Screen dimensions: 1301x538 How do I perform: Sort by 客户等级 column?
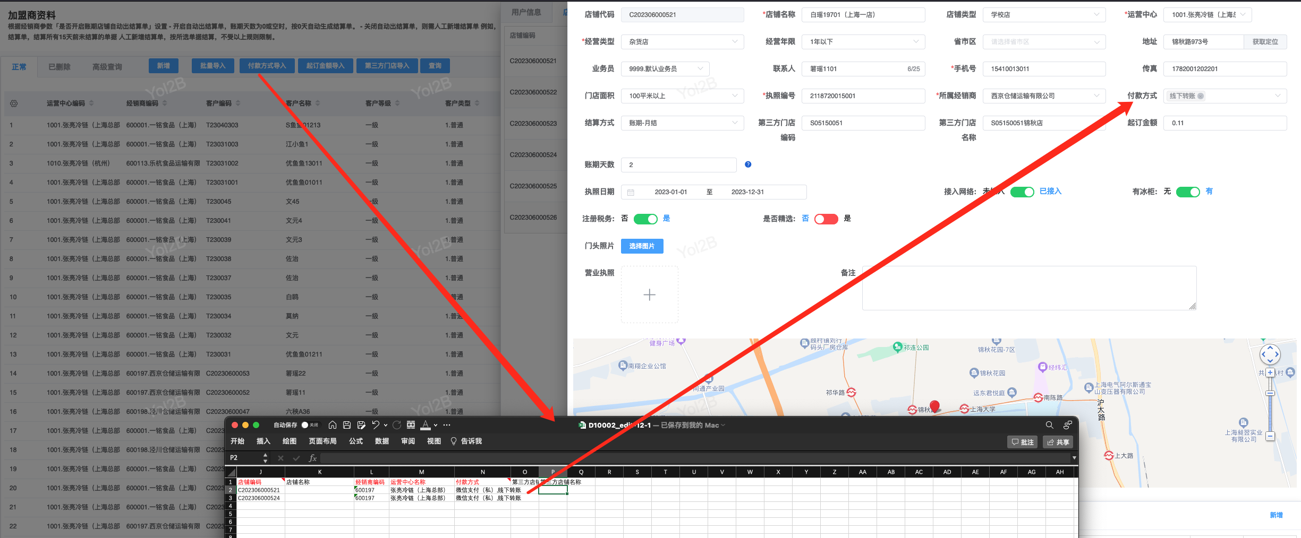[397, 103]
